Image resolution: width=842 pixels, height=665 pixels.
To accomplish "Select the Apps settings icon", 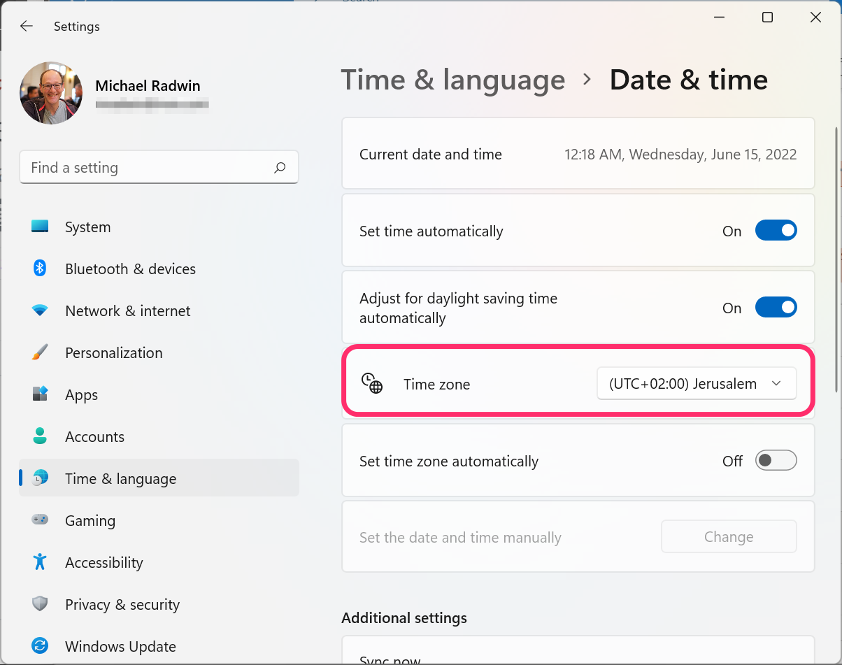I will click(40, 394).
